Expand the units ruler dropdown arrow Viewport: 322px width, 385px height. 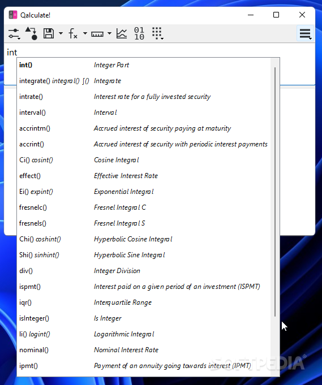(x=109, y=33)
